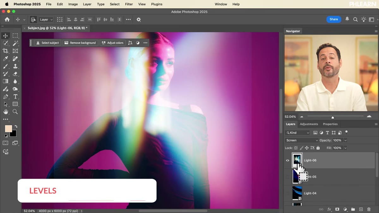Toggle Show Transform Controls icon
The width and height of the screenshot is (379, 213).
click(60, 20)
